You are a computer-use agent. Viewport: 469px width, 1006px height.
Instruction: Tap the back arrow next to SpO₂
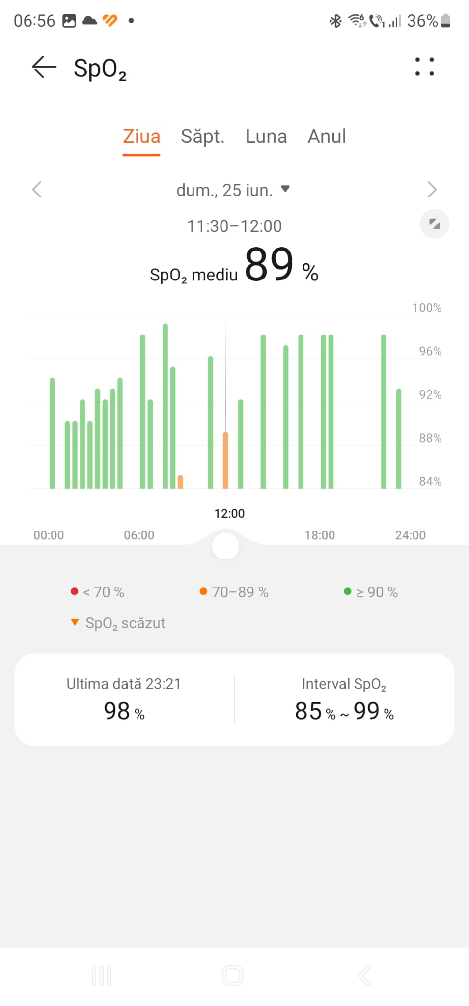click(x=44, y=67)
